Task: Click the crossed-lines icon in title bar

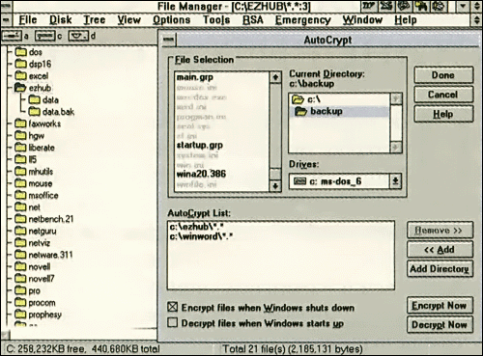Action: (386, 7)
